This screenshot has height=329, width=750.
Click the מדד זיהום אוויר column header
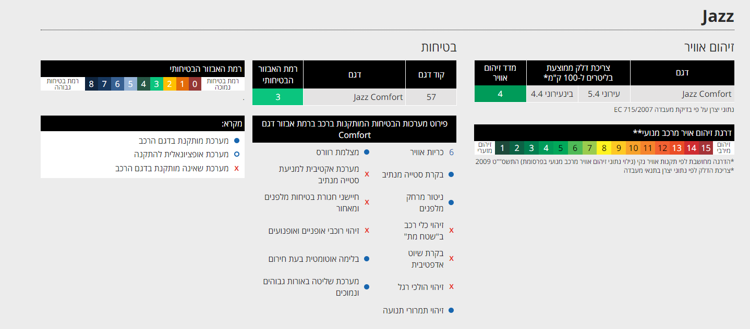500,73
